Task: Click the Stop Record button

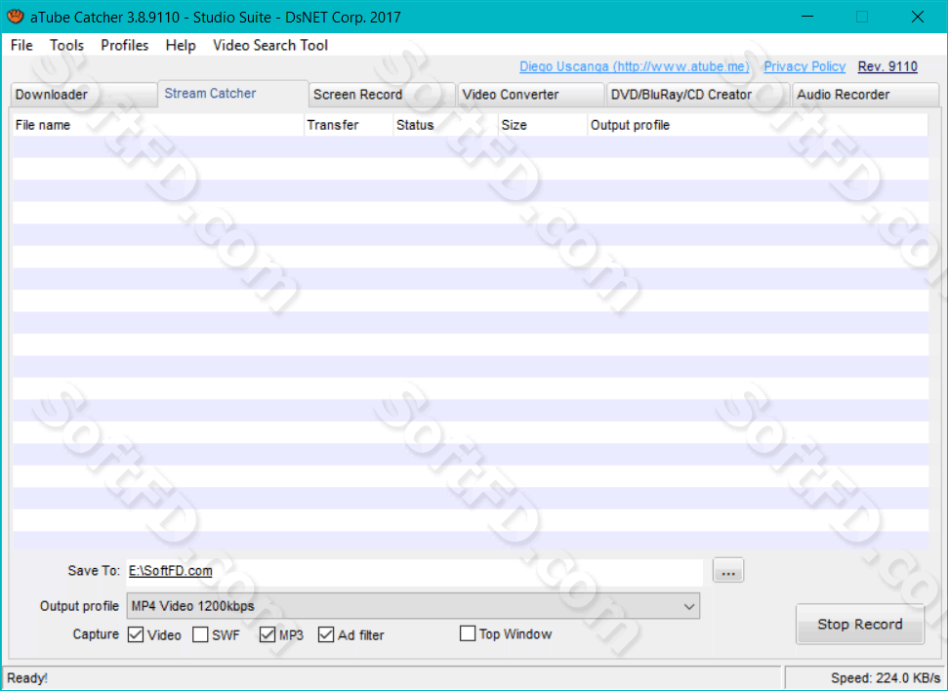Action: click(860, 624)
